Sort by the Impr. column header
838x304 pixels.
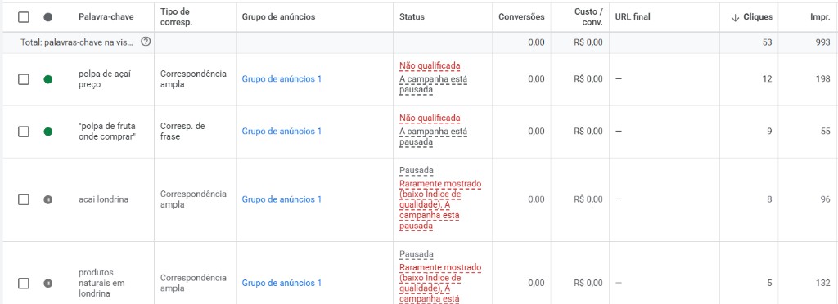point(820,17)
